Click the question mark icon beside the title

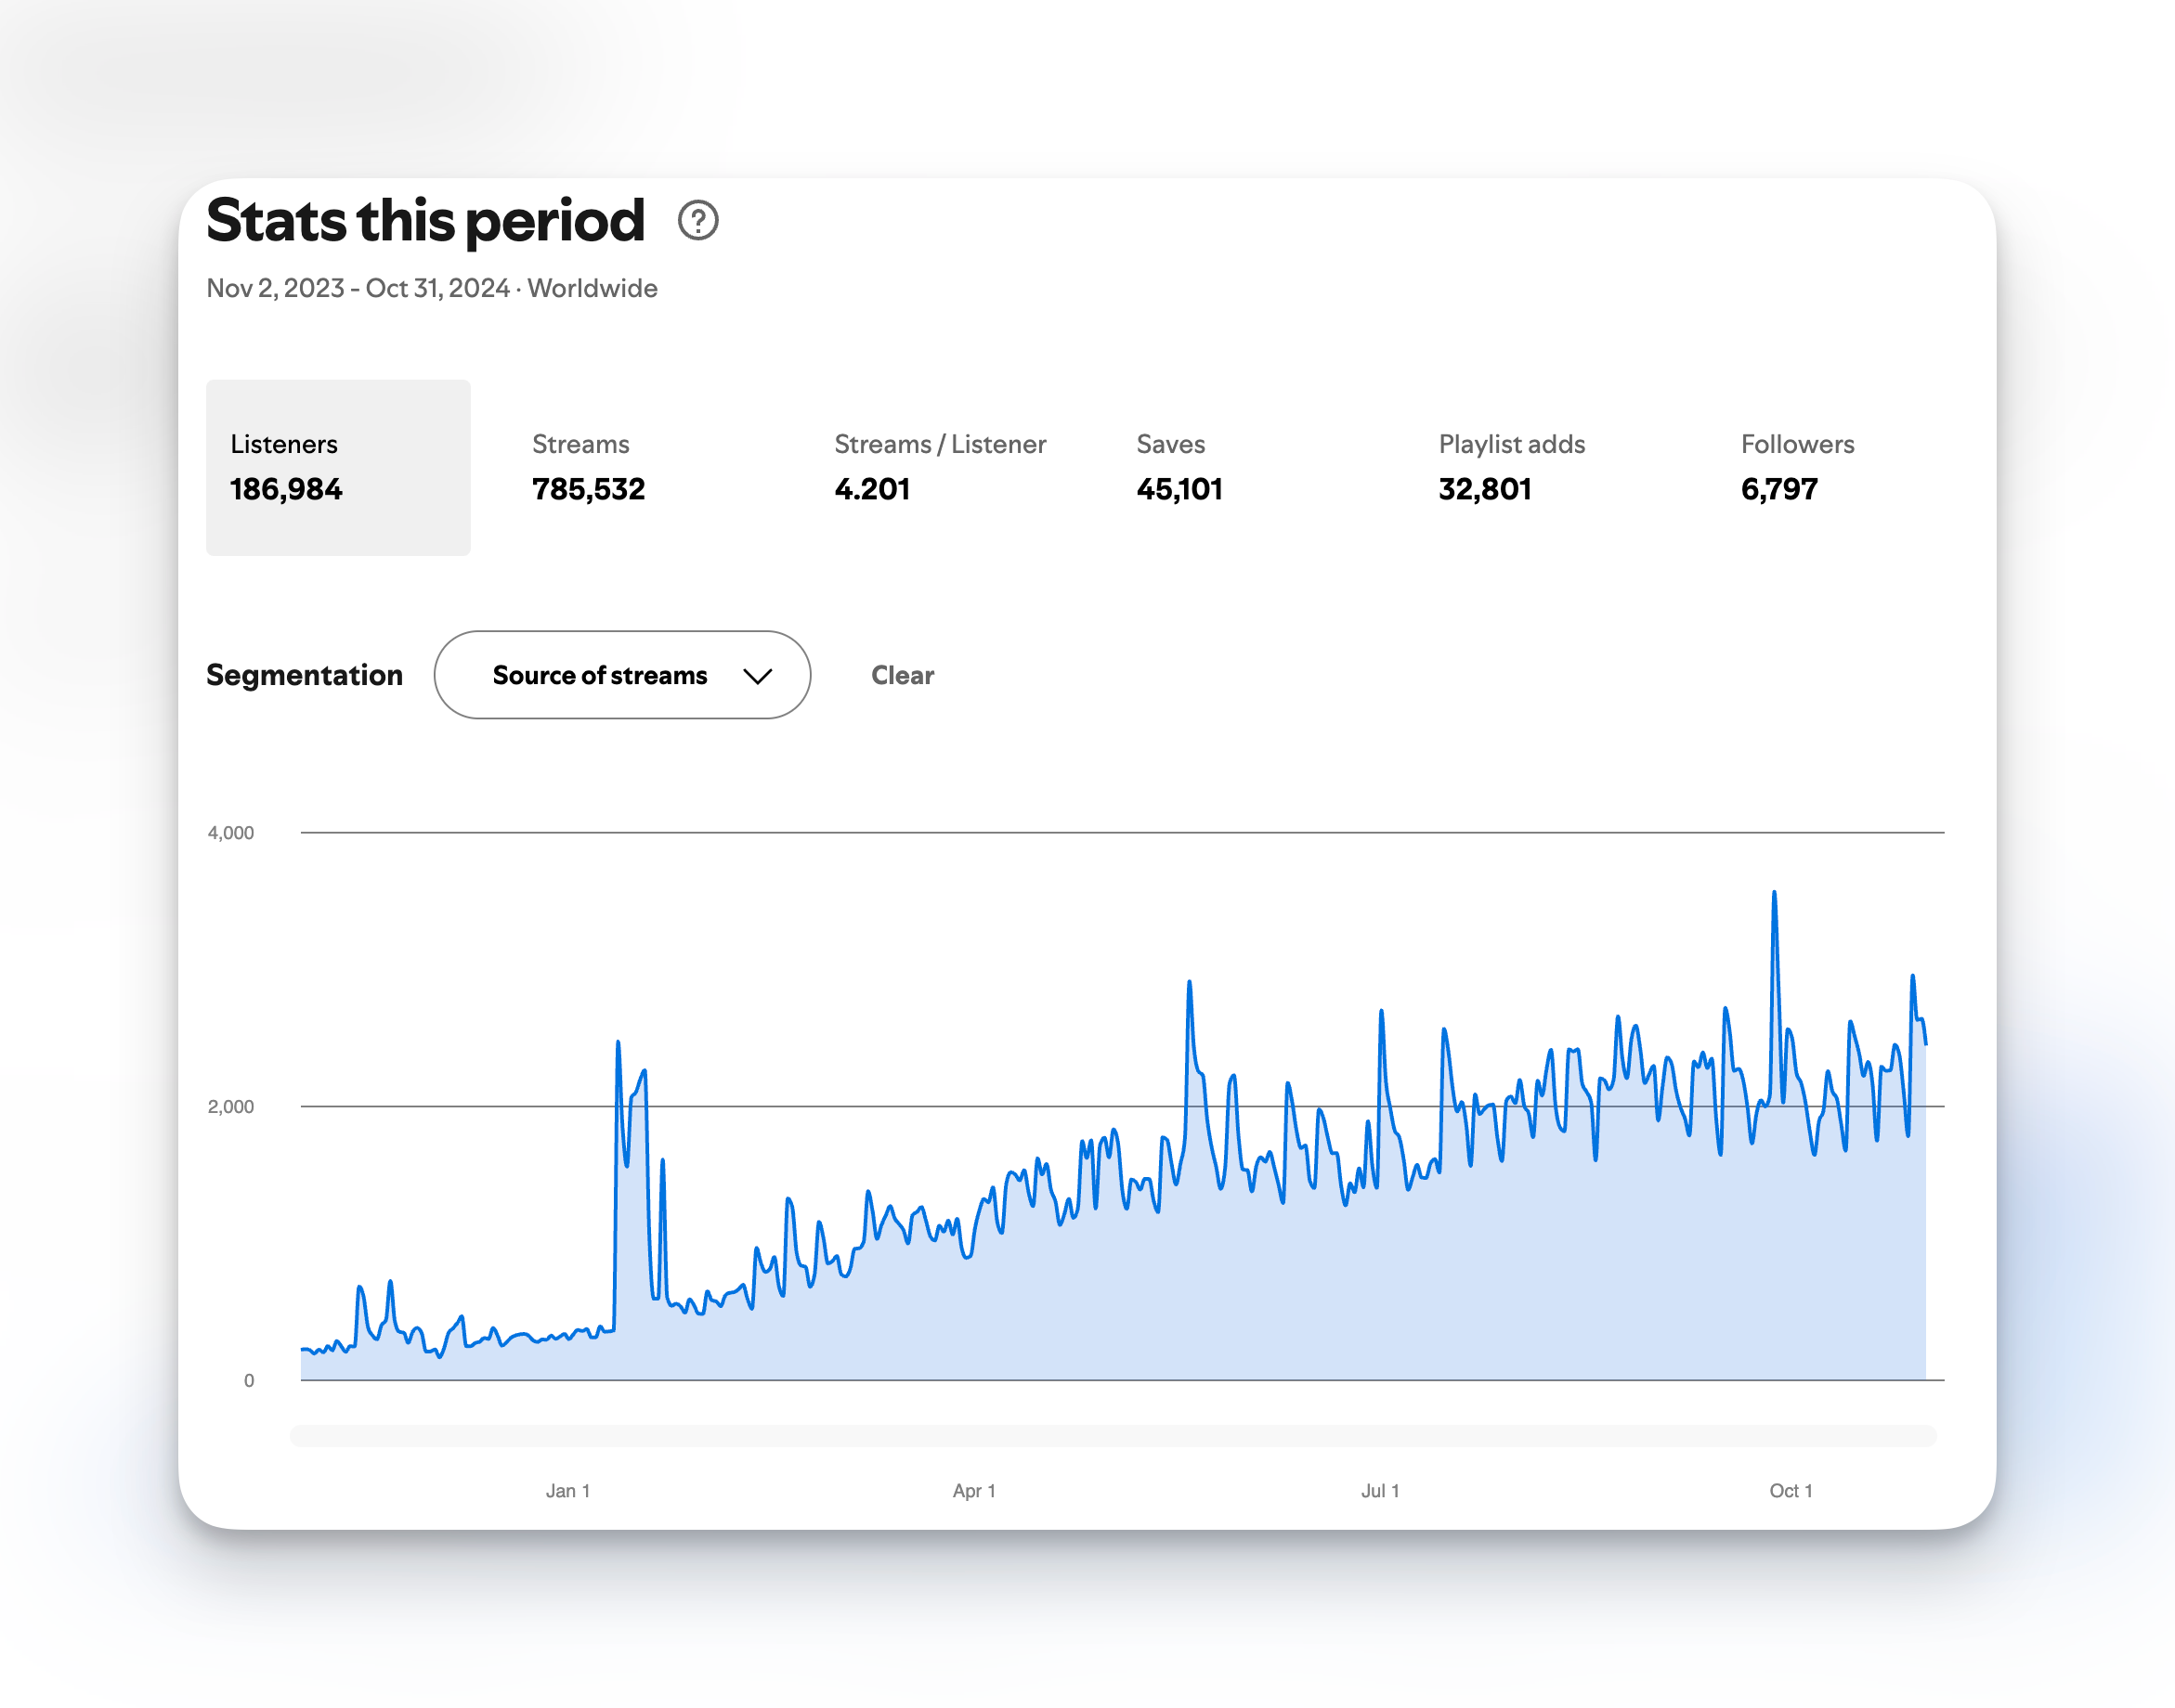pyautogui.click(x=698, y=222)
